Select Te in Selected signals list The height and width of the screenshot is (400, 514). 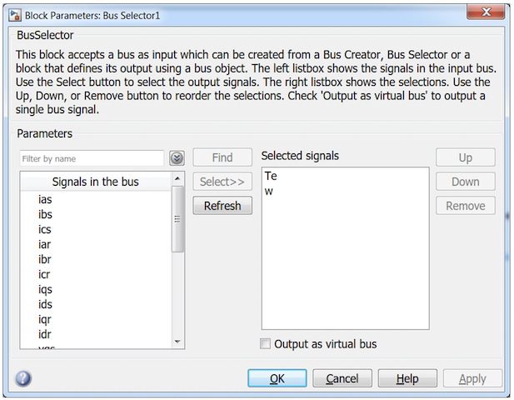[271, 177]
